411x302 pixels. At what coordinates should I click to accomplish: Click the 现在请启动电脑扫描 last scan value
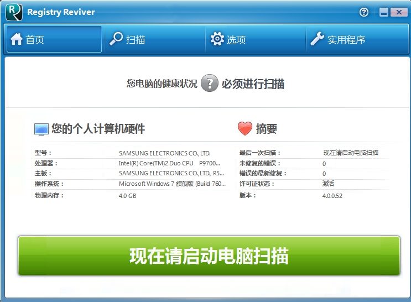tap(351, 153)
